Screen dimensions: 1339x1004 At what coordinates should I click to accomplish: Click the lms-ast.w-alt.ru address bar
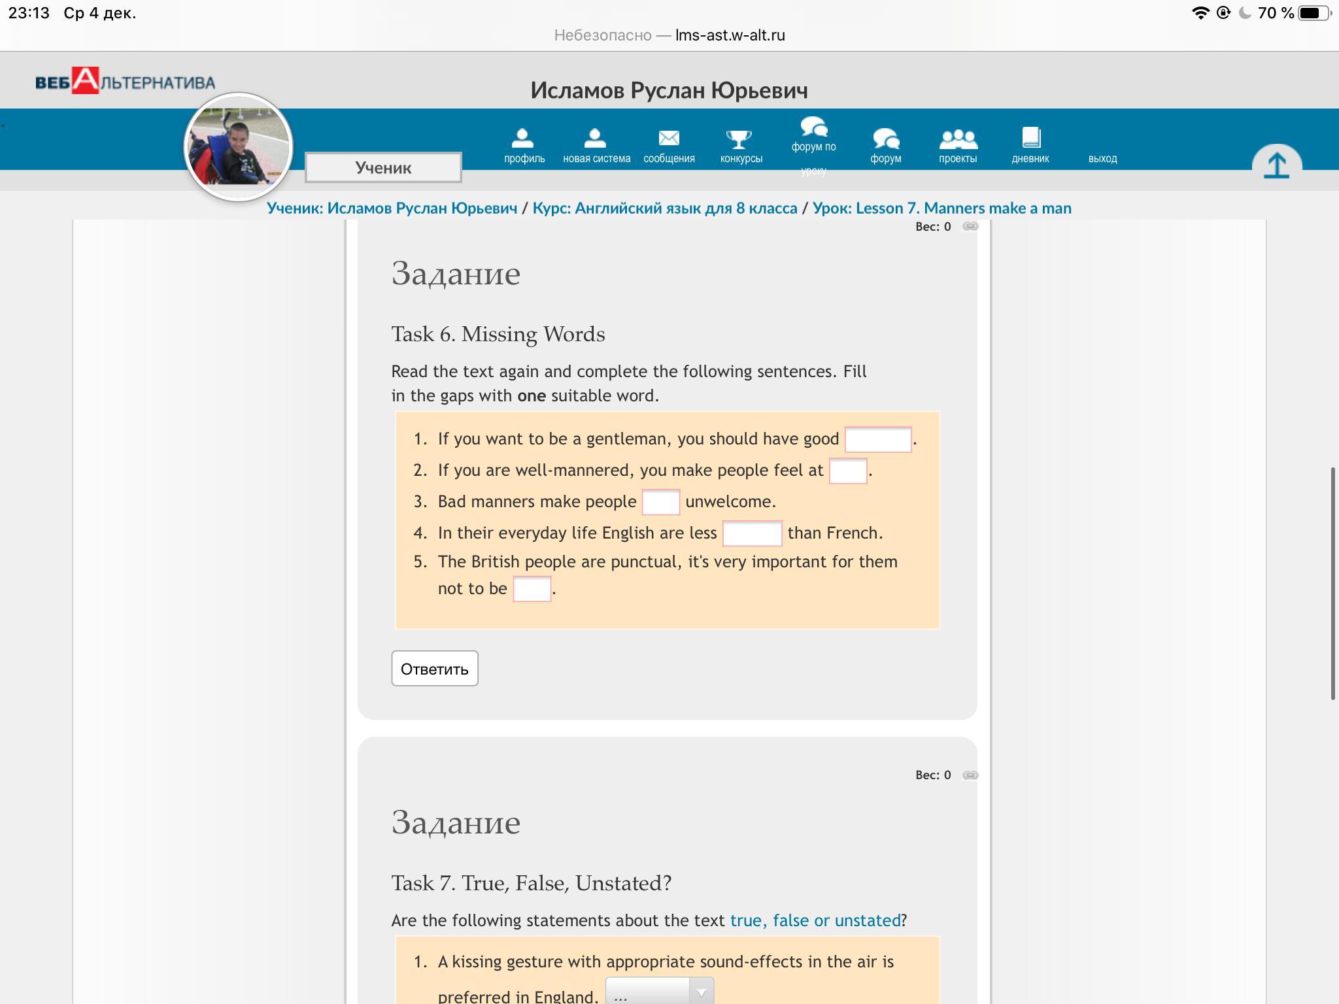point(669,35)
